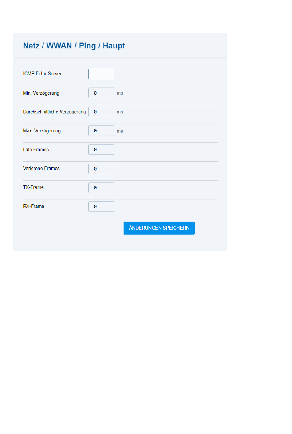Viewport: 292px width, 434px height.
Task: Click the ICMP Echo-Server input field
Action: pos(101,74)
